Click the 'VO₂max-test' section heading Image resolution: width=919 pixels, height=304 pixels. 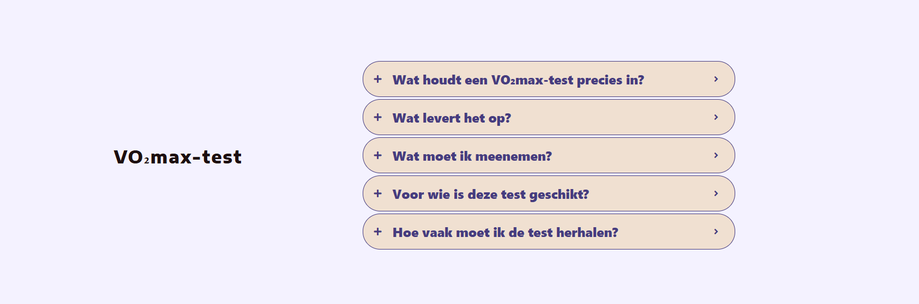[178, 157]
